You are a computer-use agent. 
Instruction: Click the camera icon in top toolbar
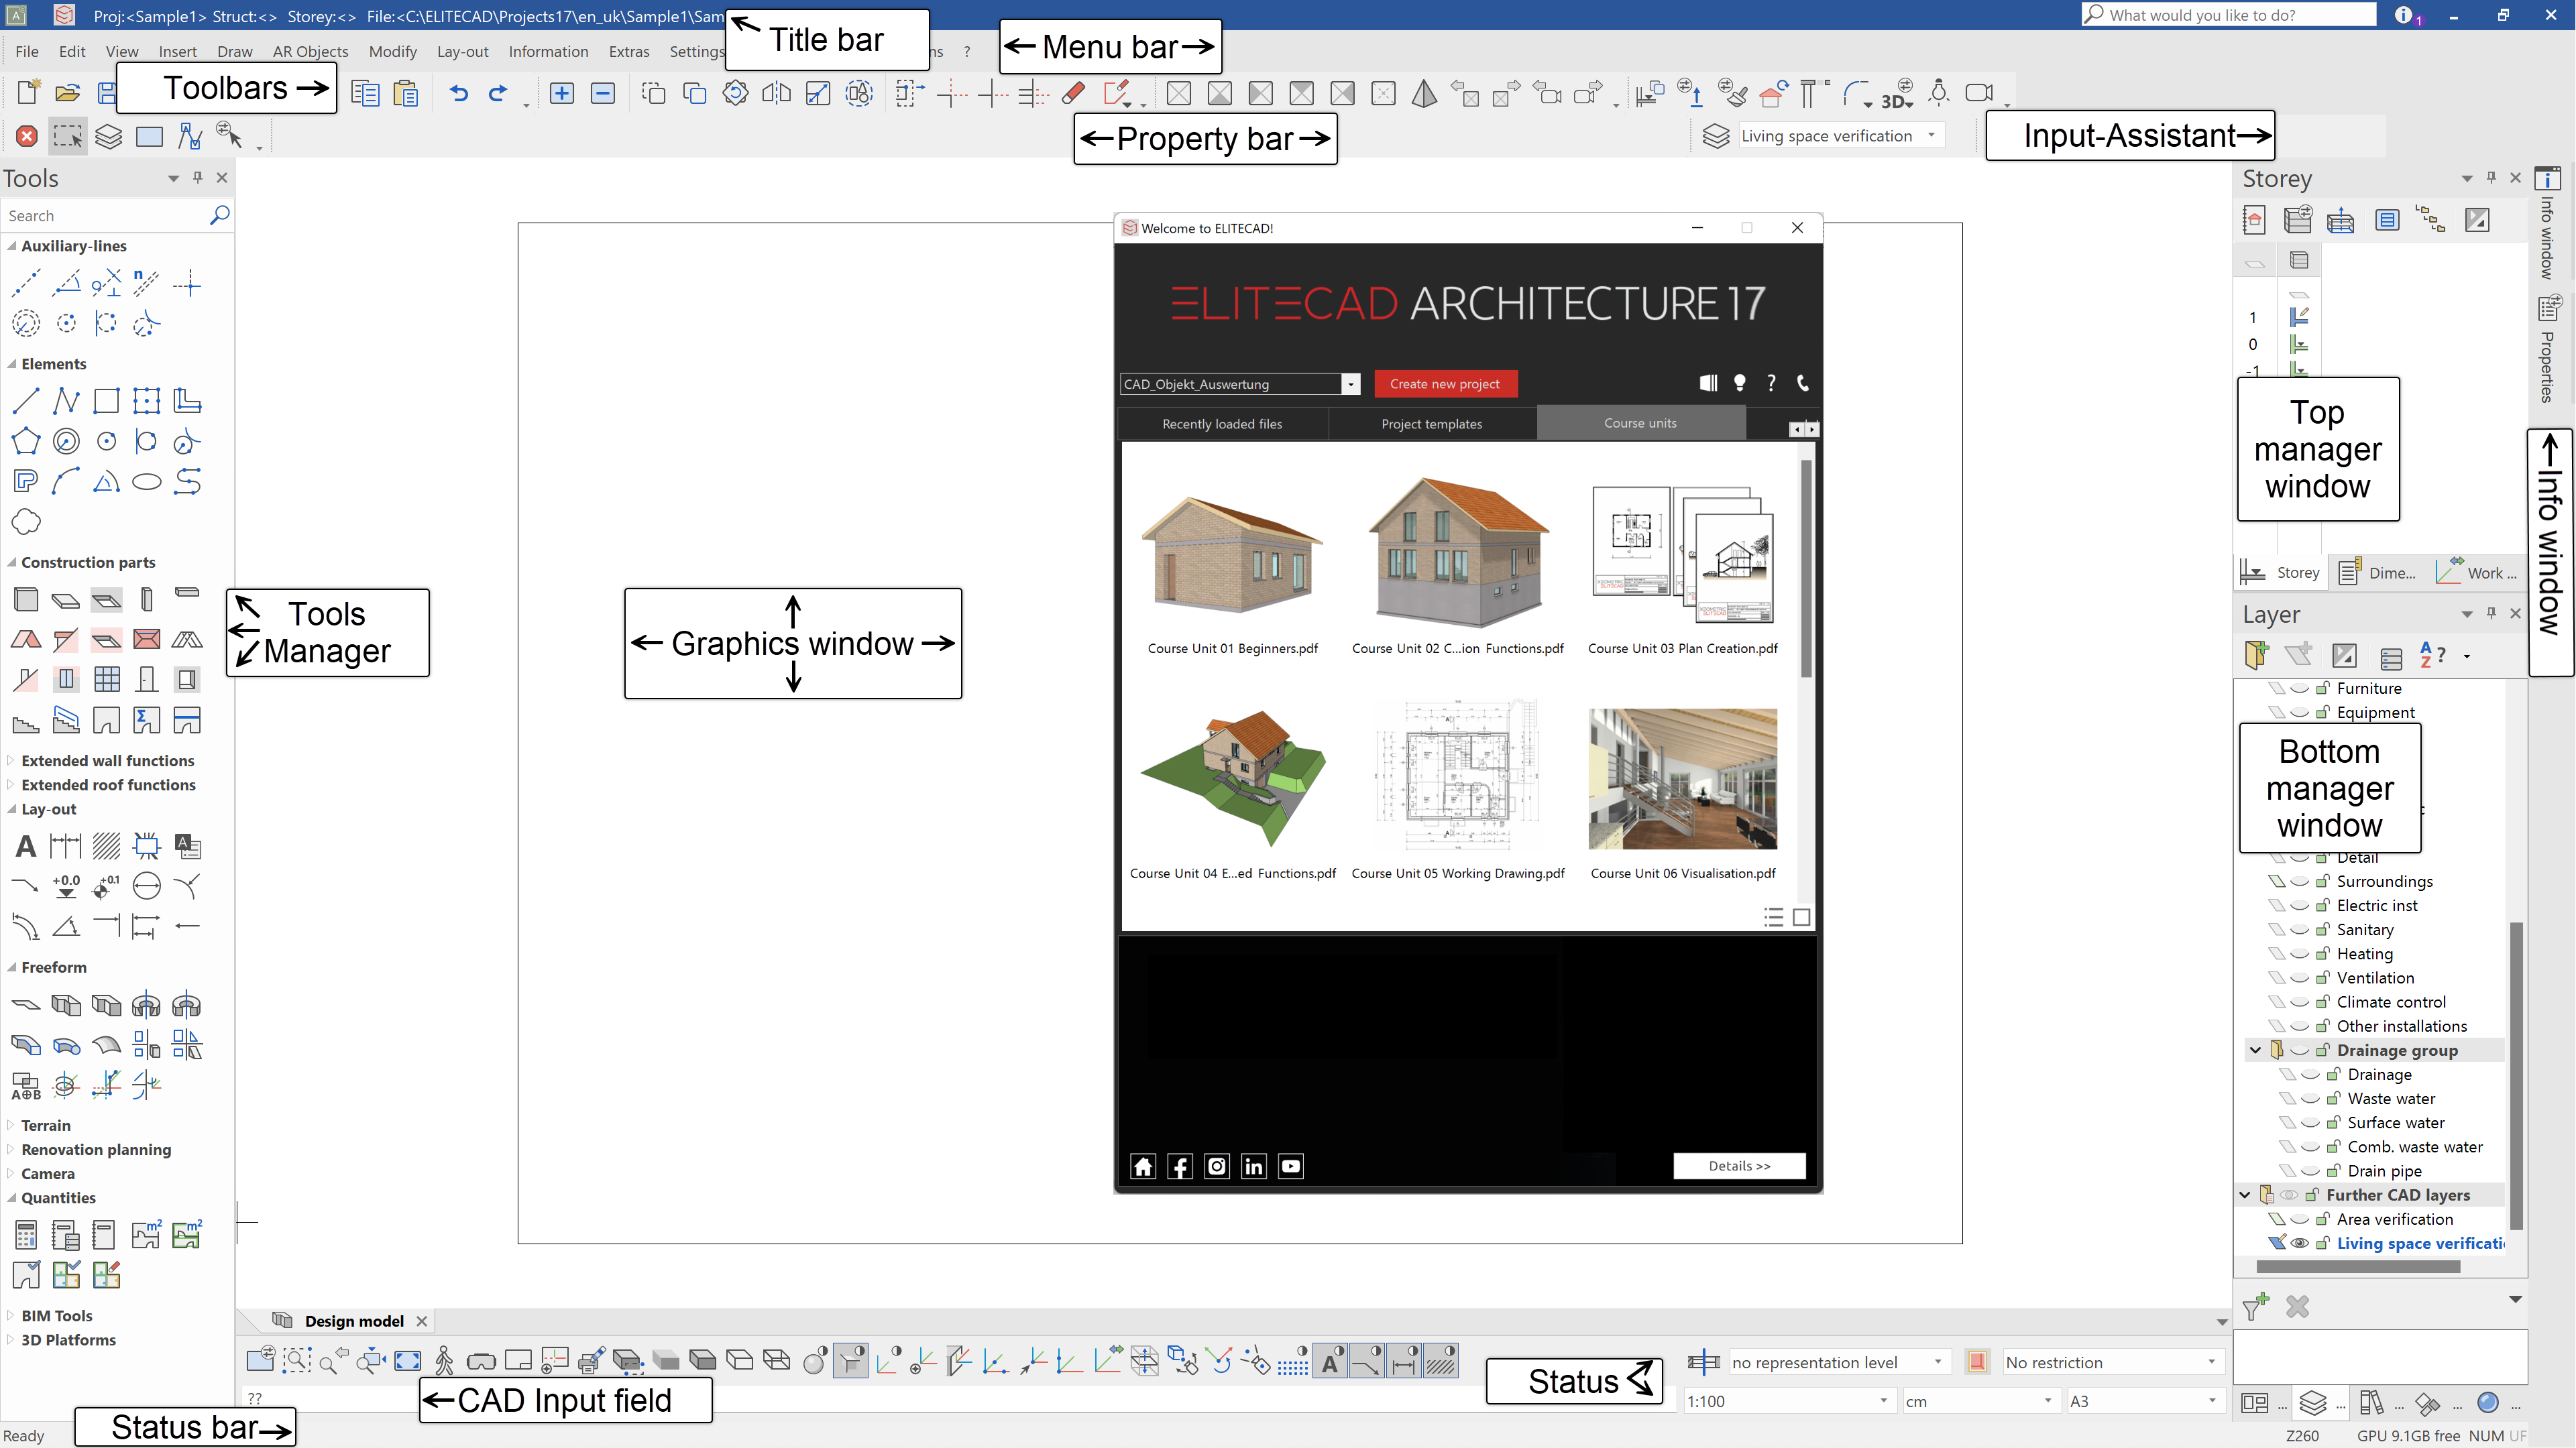1979,93
